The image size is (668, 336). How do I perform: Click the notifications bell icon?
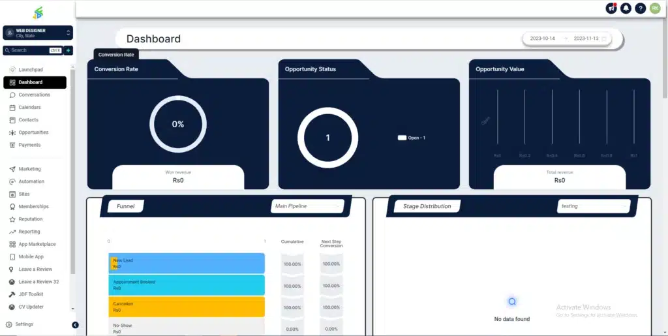pyautogui.click(x=626, y=8)
